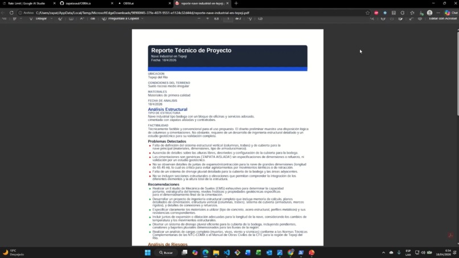459x258 pixels.
Task: Click the Análisis Estructural heading
Action: (x=167, y=109)
